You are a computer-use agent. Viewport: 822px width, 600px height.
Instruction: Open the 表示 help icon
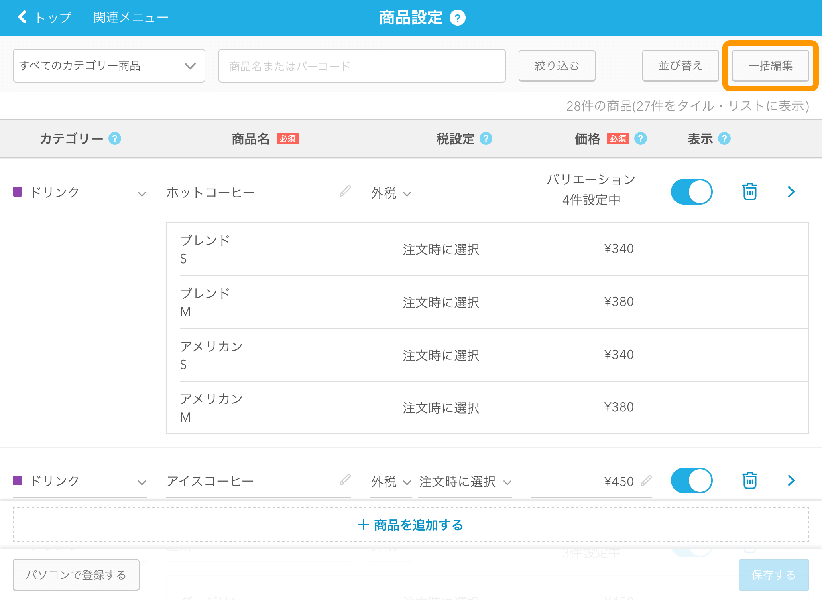[x=724, y=138]
